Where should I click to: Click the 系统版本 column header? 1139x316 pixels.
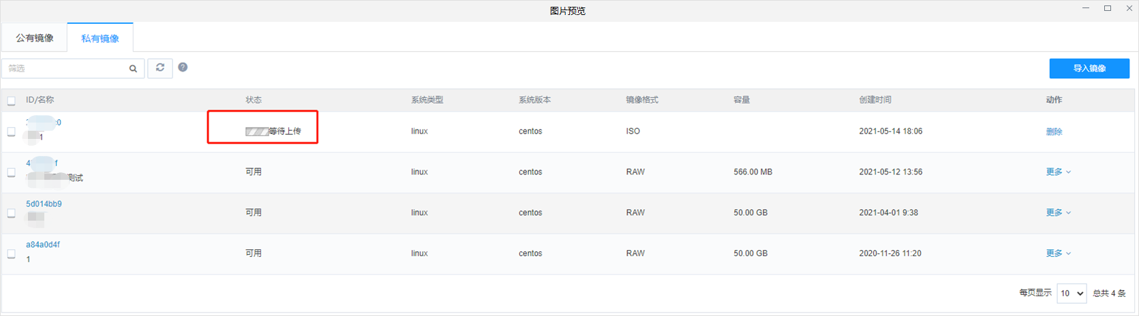[535, 100]
